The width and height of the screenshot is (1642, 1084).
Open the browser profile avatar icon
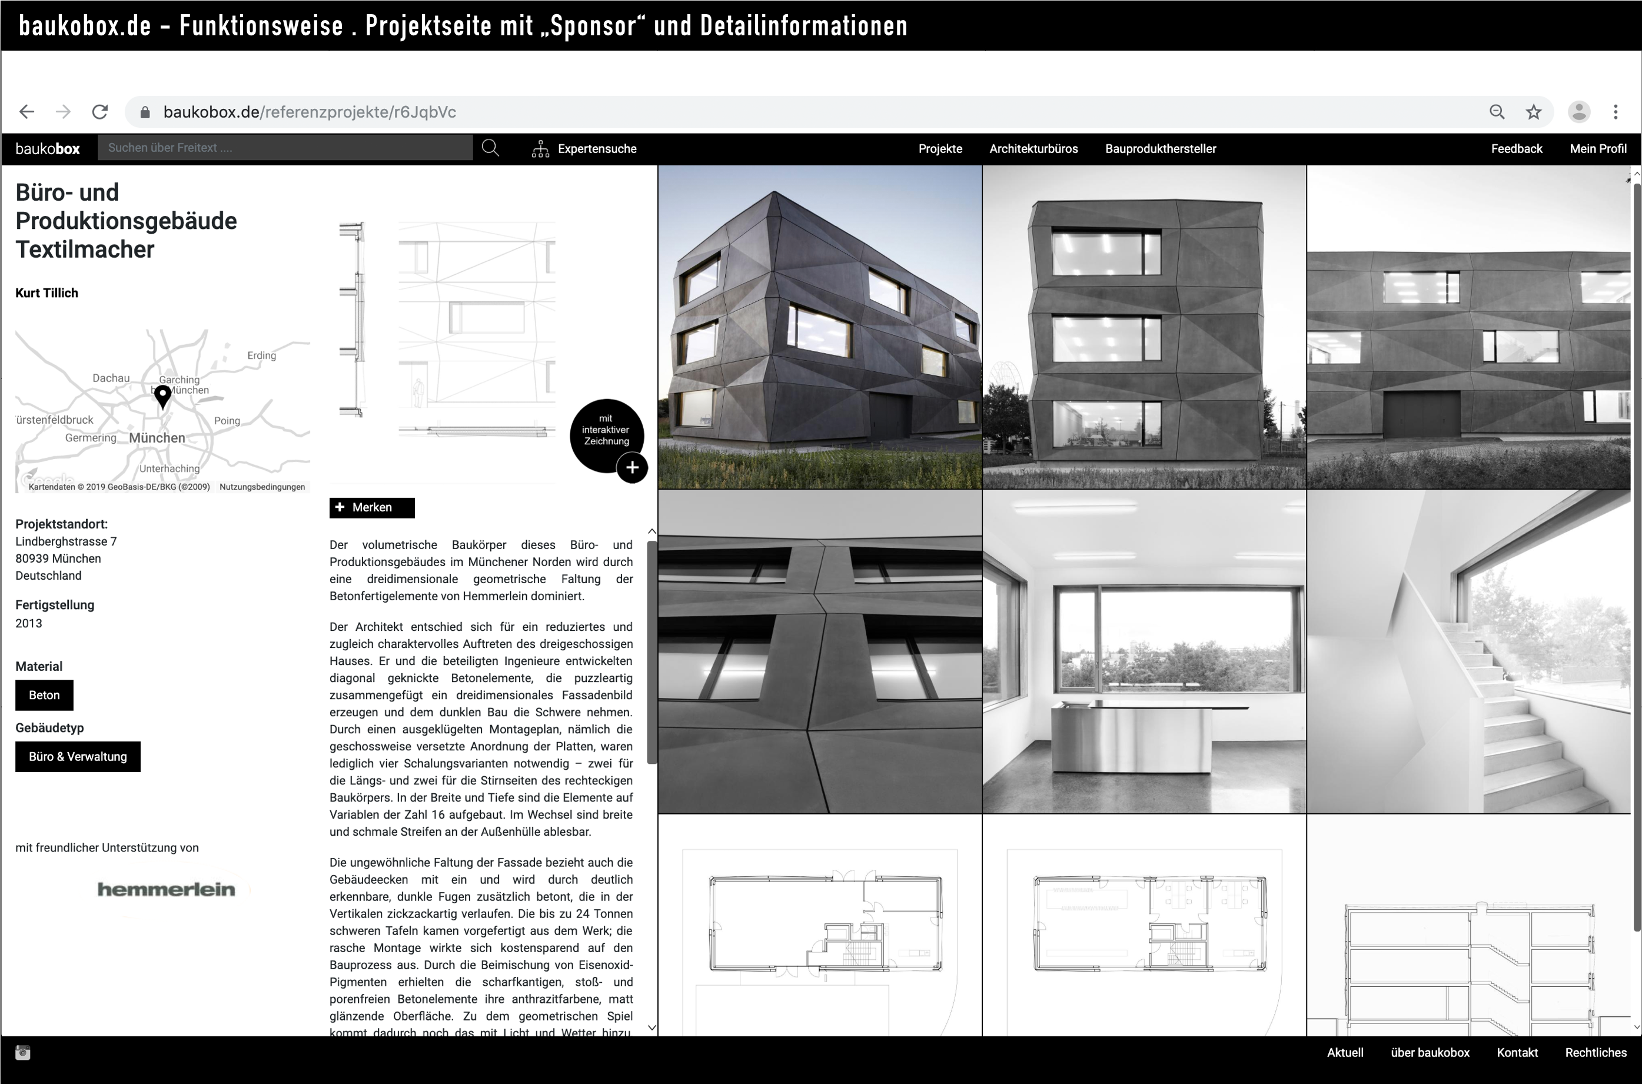point(1578,112)
